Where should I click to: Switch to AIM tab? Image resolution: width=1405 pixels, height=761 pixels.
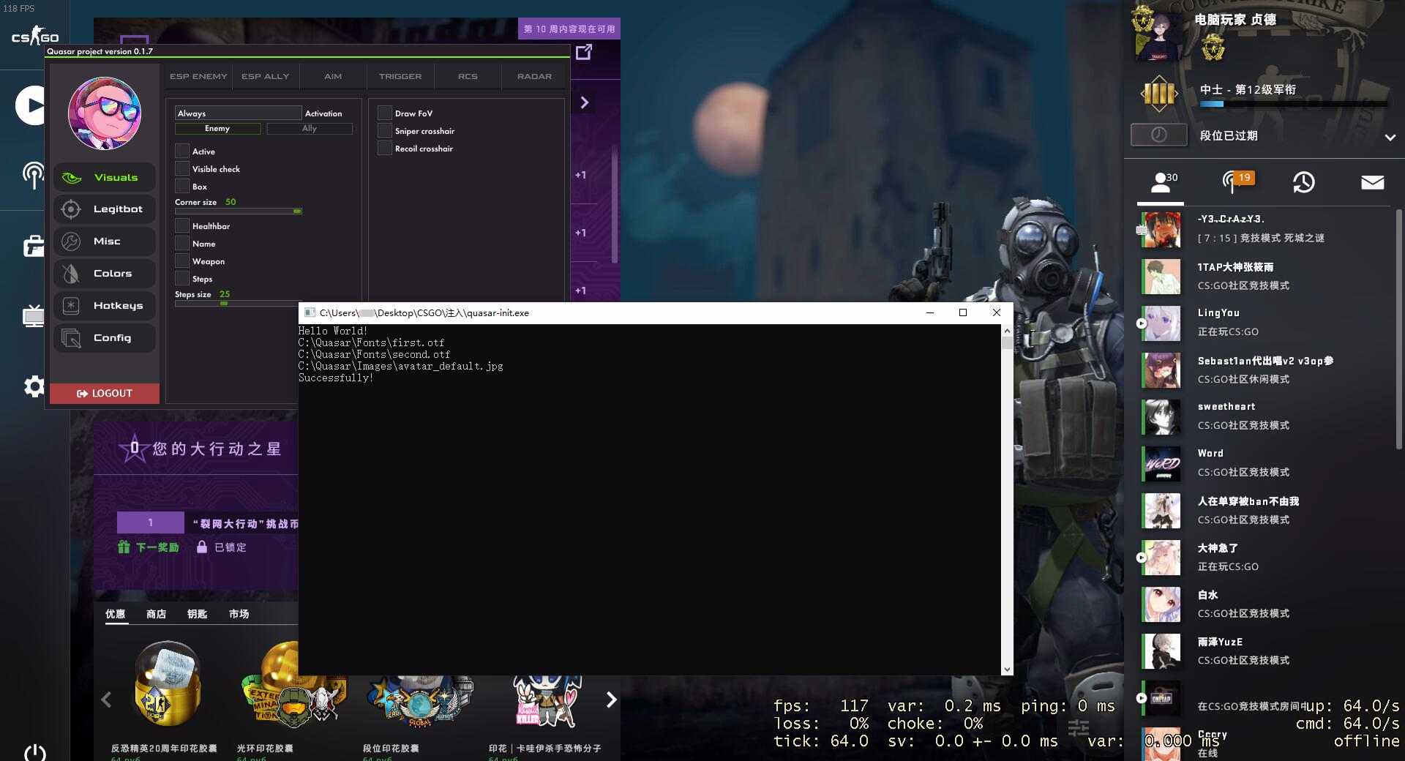333,76
